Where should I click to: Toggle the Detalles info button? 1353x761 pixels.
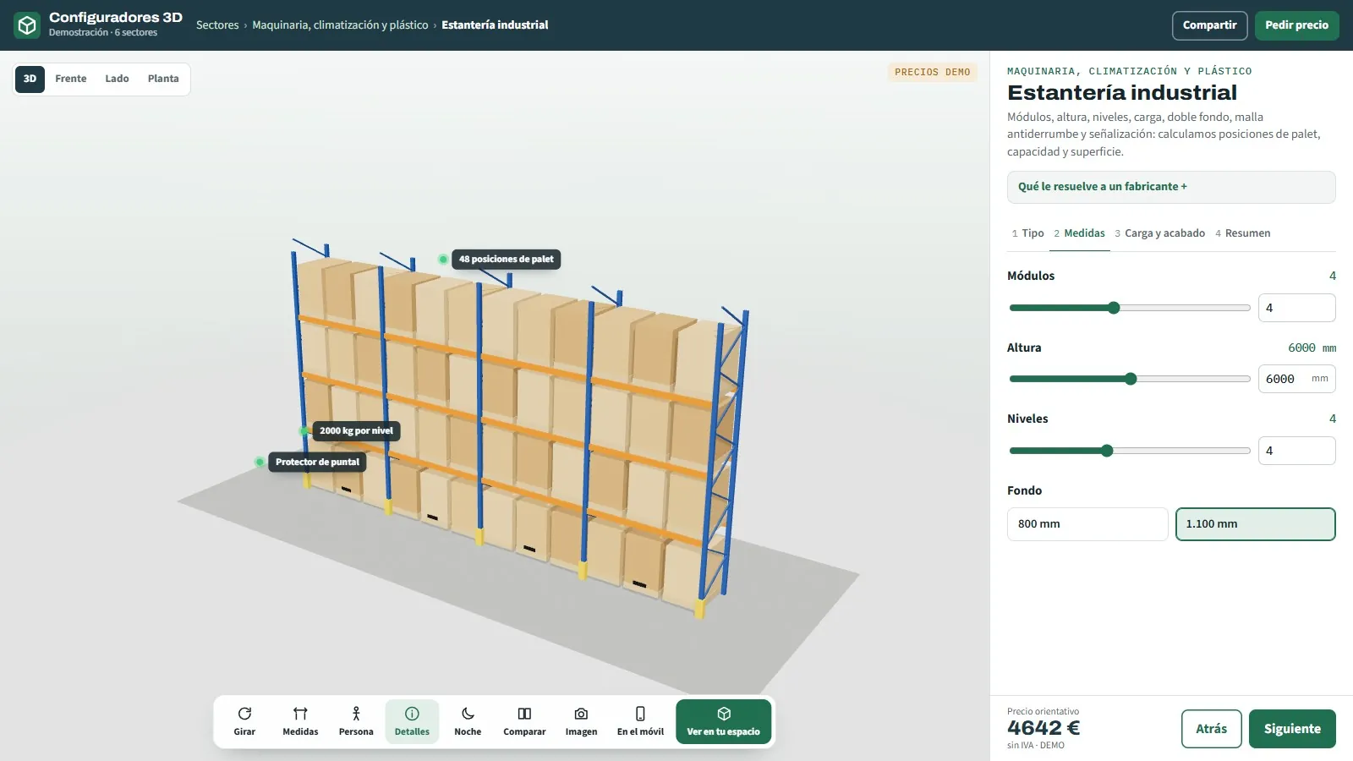[412, 721]
